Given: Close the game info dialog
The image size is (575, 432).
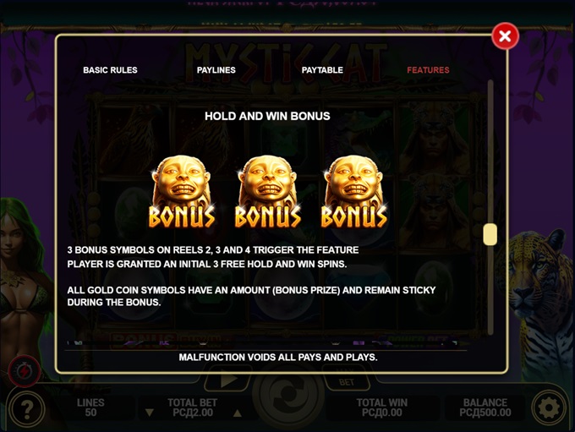Looking at the screenshot, I should coord(505,36).
